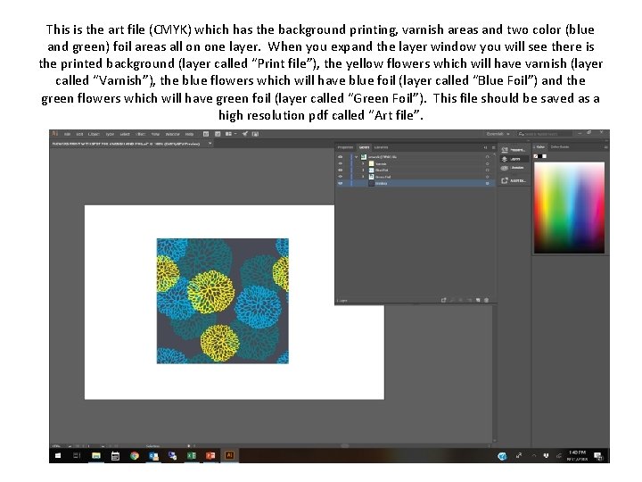Open Excel from the taskbar
Image resolution: width=642 pixels, height=482 pixels.
(x=191, y=455)
